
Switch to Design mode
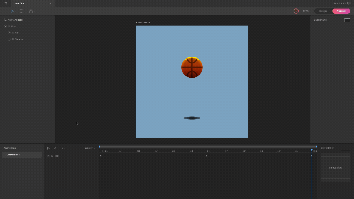tap(323, 11)
